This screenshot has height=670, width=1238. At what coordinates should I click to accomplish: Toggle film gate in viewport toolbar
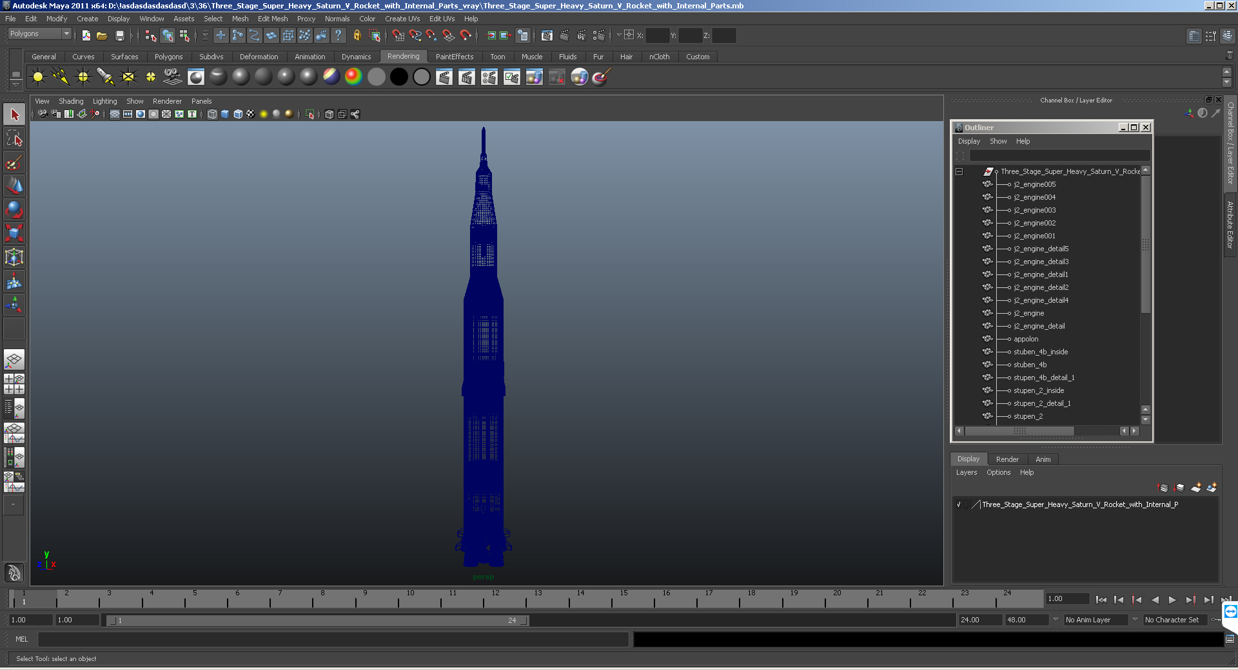pos(128,114)
